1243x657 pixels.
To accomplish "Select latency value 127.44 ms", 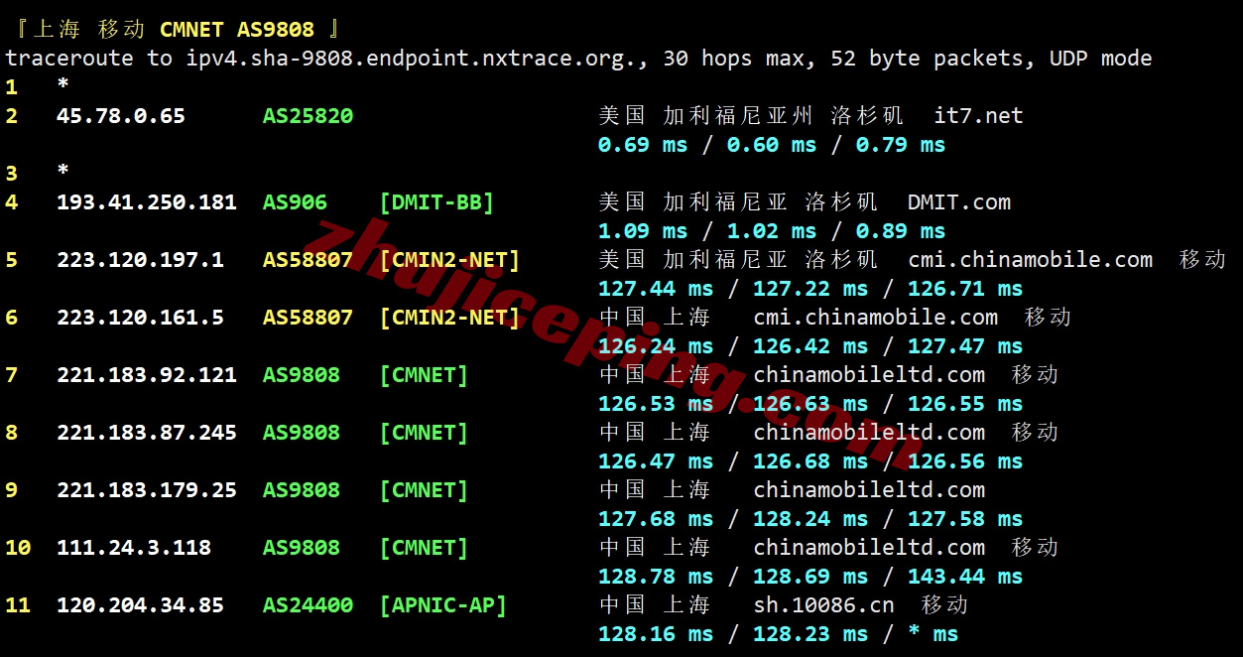I will [x=656, y=289].
